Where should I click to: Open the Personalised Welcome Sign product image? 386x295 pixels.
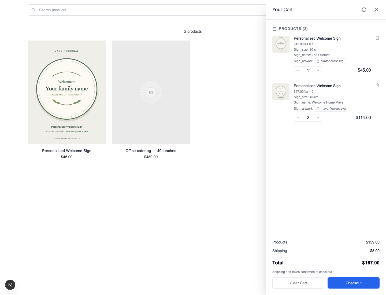point(67,92)
